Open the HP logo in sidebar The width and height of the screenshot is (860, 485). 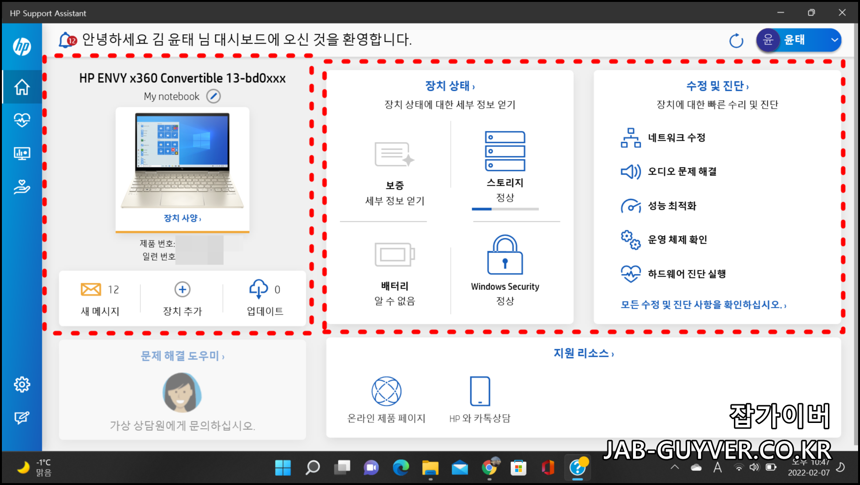pyautogui.click(x=22, y=46)
